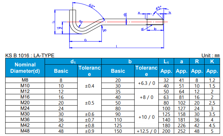
Task: Click the R column header in table
Action: click(197, 61)
